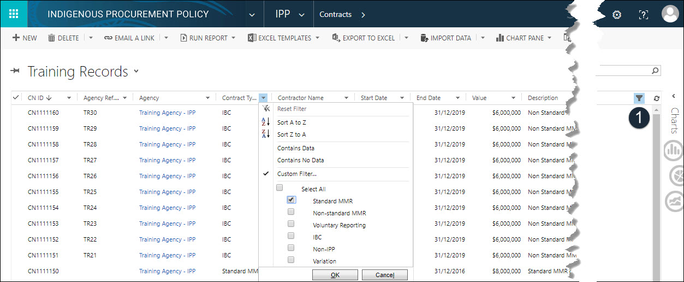Image resolution: width=684 pixels, height=282 pixels.
Task: Open the Run Report dropdown
Action: (233, 38)
